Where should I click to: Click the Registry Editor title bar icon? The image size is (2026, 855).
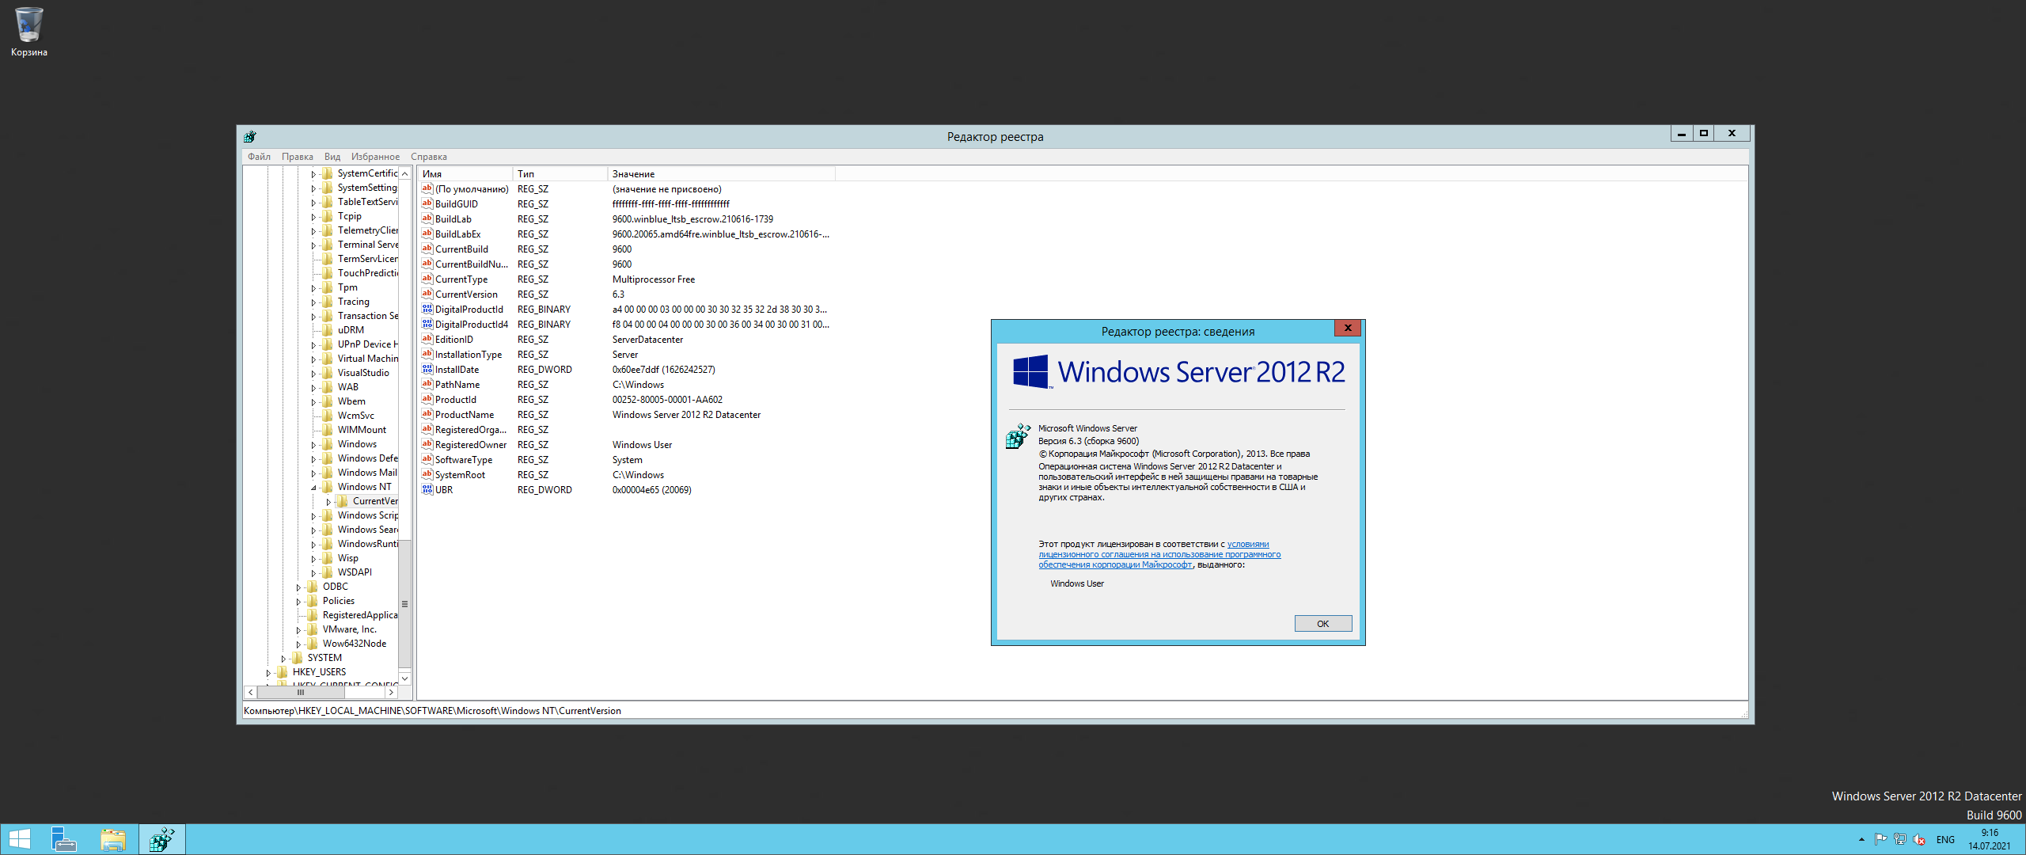point(250,136)
